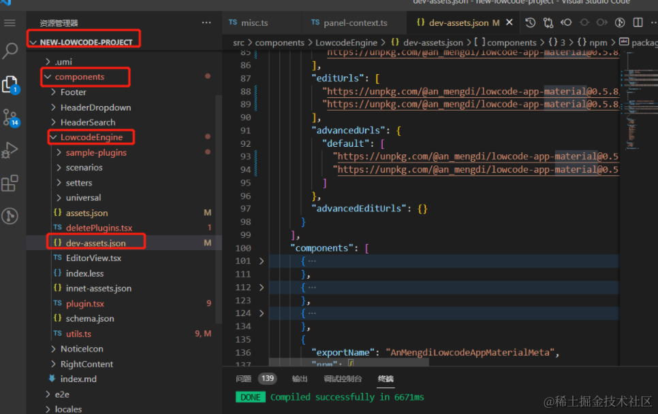Open the 终端 panel tab
Screen dimensions: 658x414
point(386,379)
